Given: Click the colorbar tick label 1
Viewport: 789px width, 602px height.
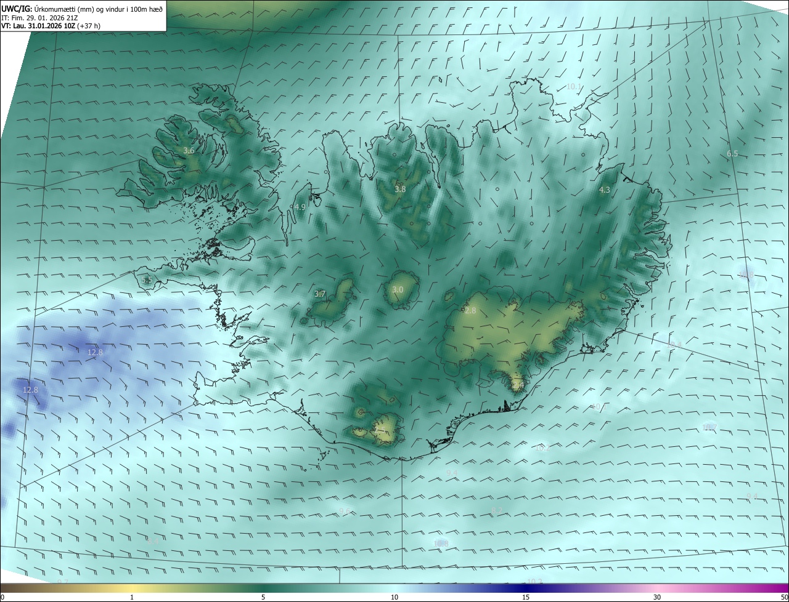Looking at the screenshot, I should (x=132, y=597).
